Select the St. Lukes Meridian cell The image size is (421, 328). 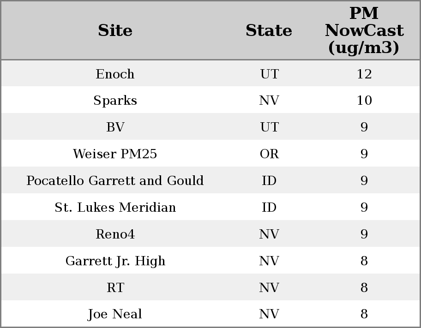(115, 208)
